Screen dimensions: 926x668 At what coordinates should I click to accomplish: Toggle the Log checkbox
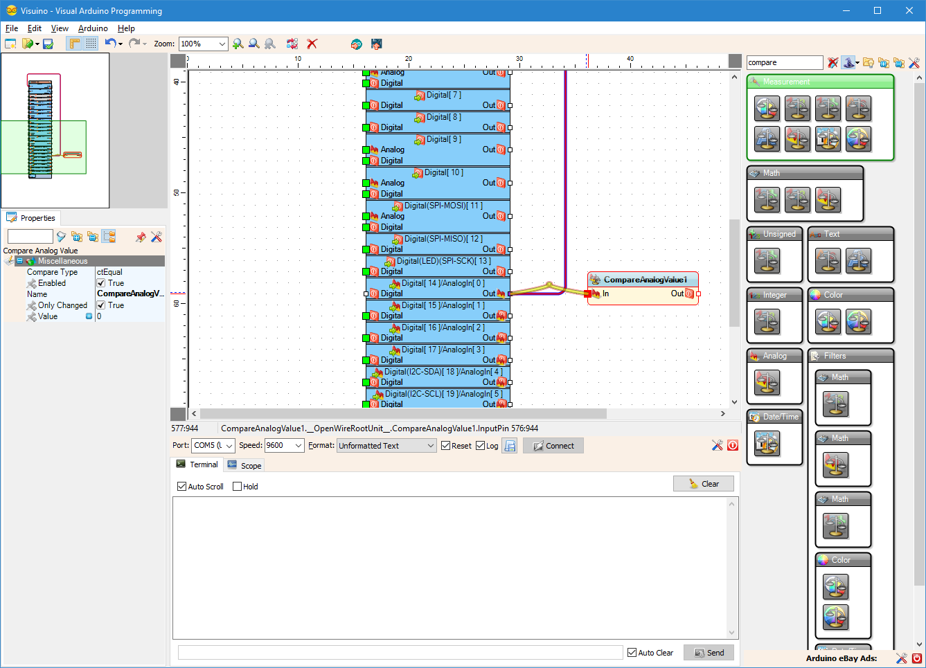point(480,446)
